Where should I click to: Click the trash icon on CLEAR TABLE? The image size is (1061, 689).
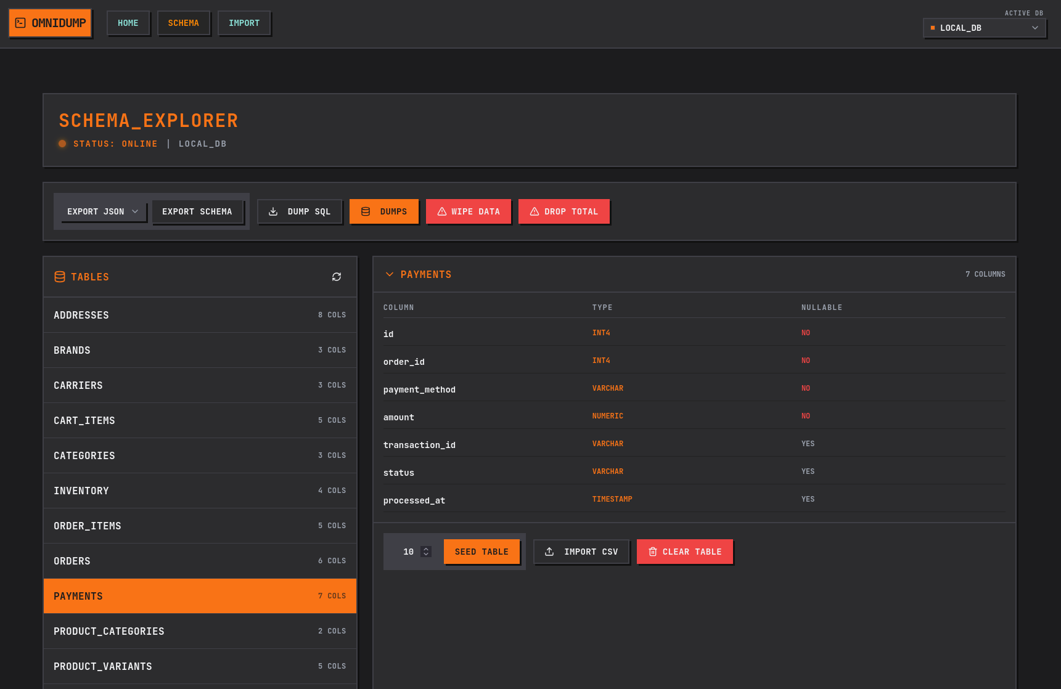653,552
